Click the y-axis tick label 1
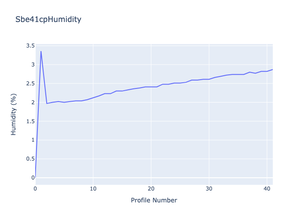 (x=33, y=140)
